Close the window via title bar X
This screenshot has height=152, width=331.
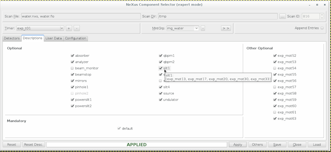[325, 5]
